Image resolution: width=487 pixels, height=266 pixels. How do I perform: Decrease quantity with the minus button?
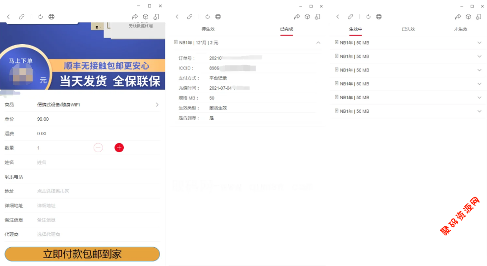pos(98,148)
